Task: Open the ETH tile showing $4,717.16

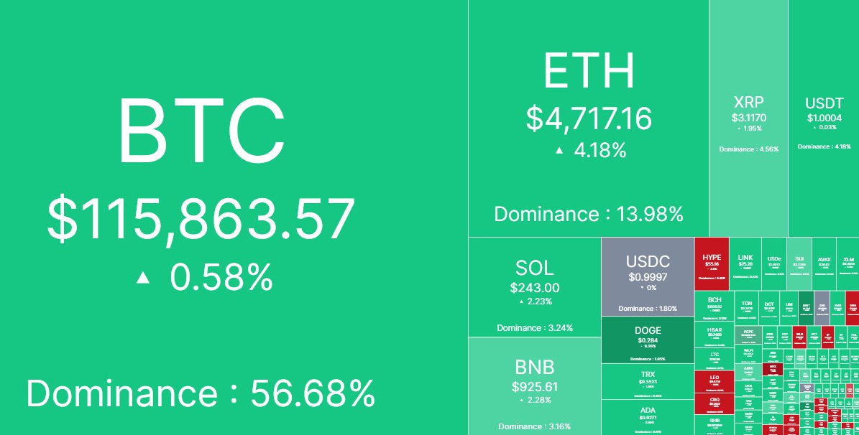Action: coord(588,118)
